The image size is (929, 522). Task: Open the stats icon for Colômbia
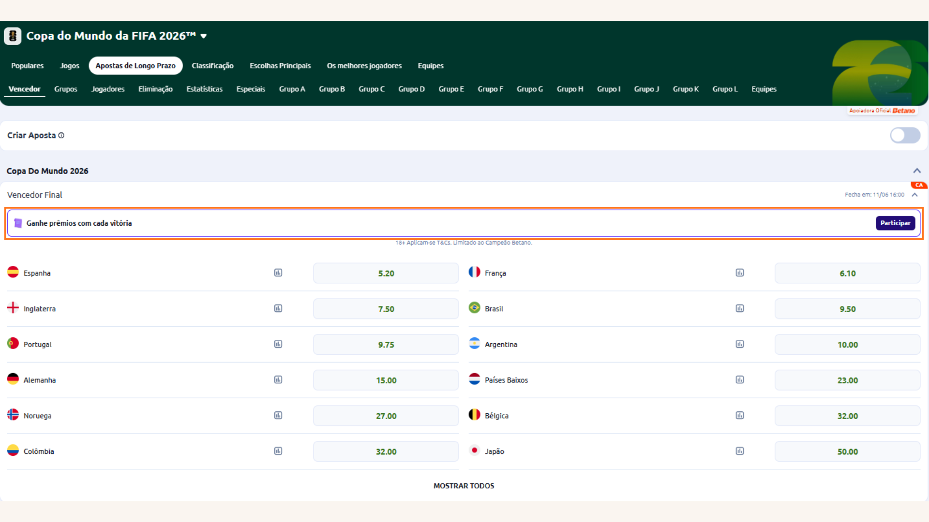[278, 451]
